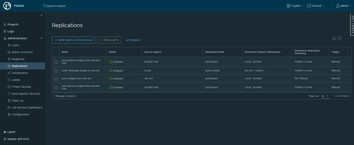Image resolution: width=354 pixels, height=145 pixels.
Task: Click the globe language icon
Action: tap(288, 6)
